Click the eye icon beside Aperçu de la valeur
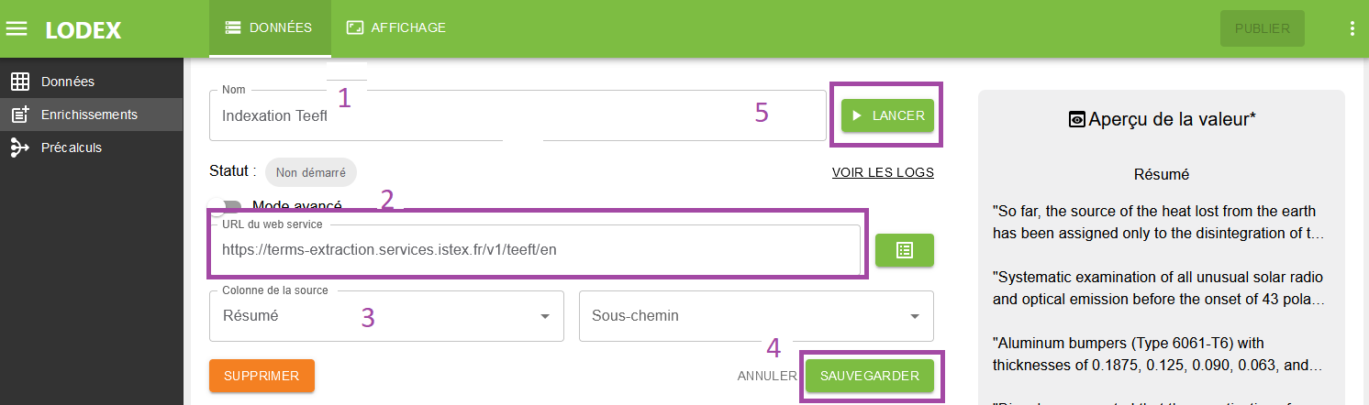 click(x=1078, y=119)
